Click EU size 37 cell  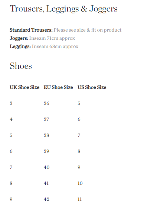(46, 119)
